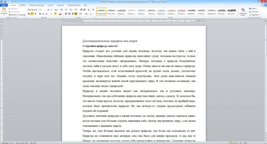Switch to the References (Ссылки) tab

pos(50,5)
